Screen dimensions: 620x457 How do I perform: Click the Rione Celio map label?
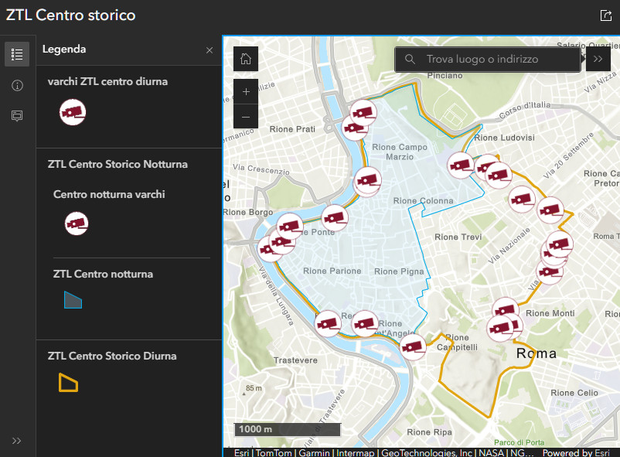point(574,393)
